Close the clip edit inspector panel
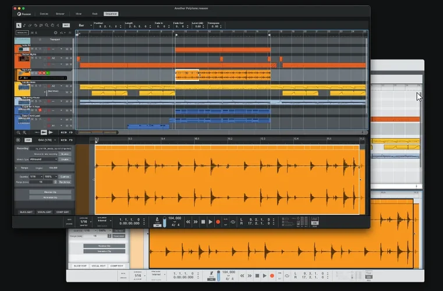This screenshot has height=291, width=443. (x=17, y=140)
